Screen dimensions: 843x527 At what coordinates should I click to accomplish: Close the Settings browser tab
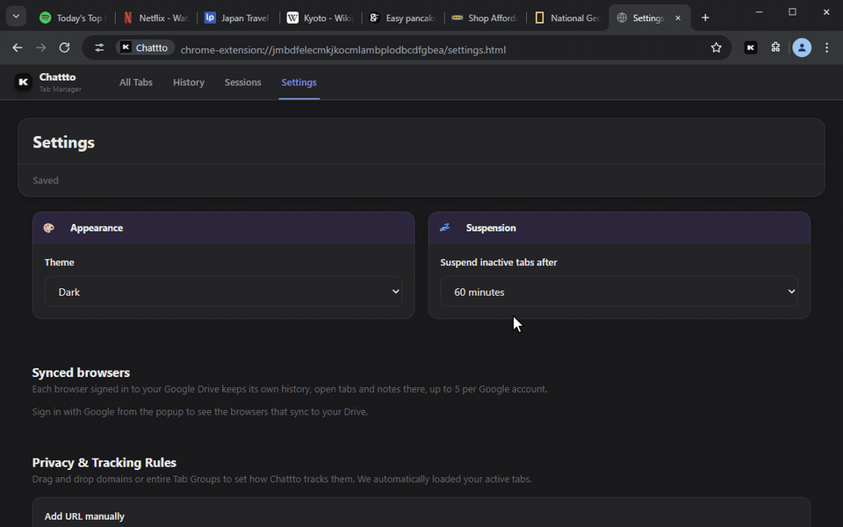(678, 18)
